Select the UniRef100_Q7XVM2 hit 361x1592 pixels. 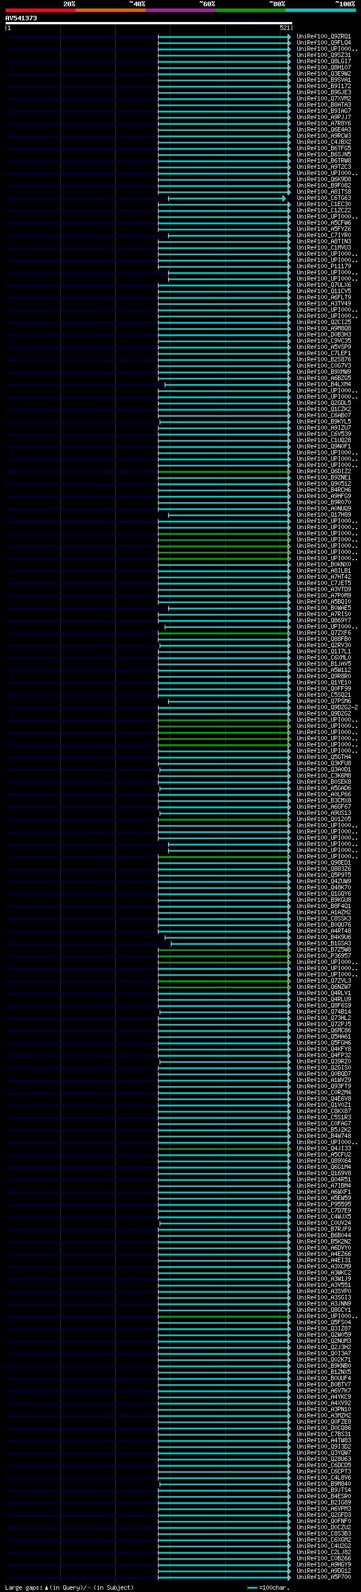pos(323,98)
